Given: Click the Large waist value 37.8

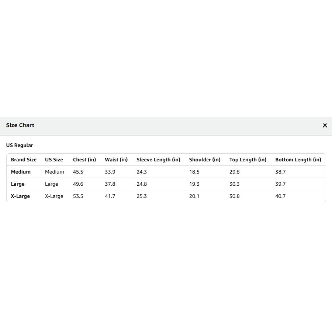Looking at the screenshot, I should [x=110, y=184].
